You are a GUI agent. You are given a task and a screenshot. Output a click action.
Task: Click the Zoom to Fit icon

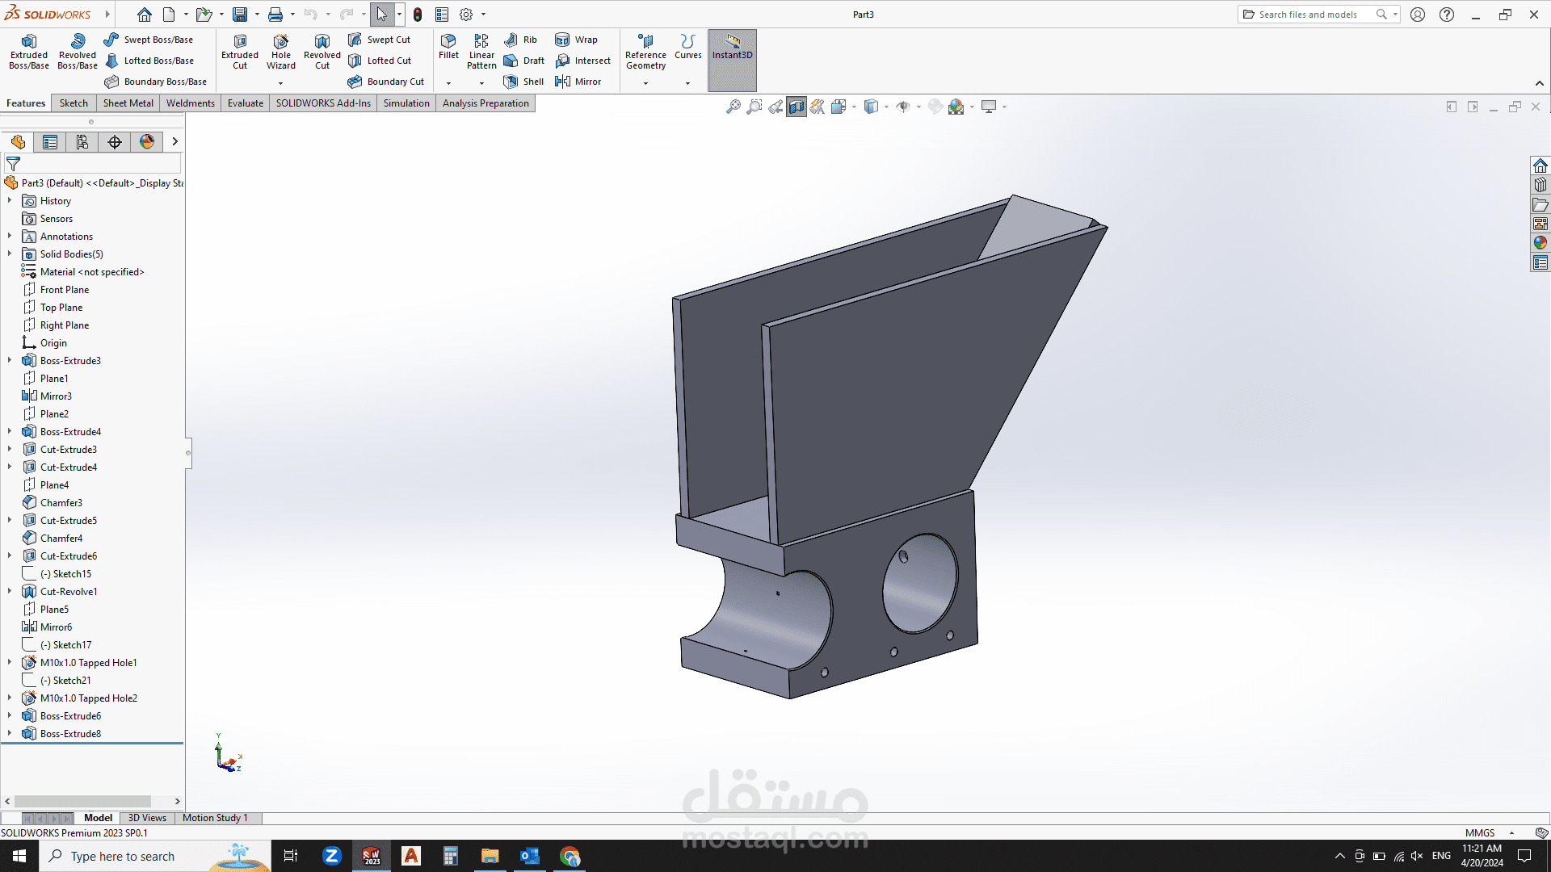click(733, 107)
